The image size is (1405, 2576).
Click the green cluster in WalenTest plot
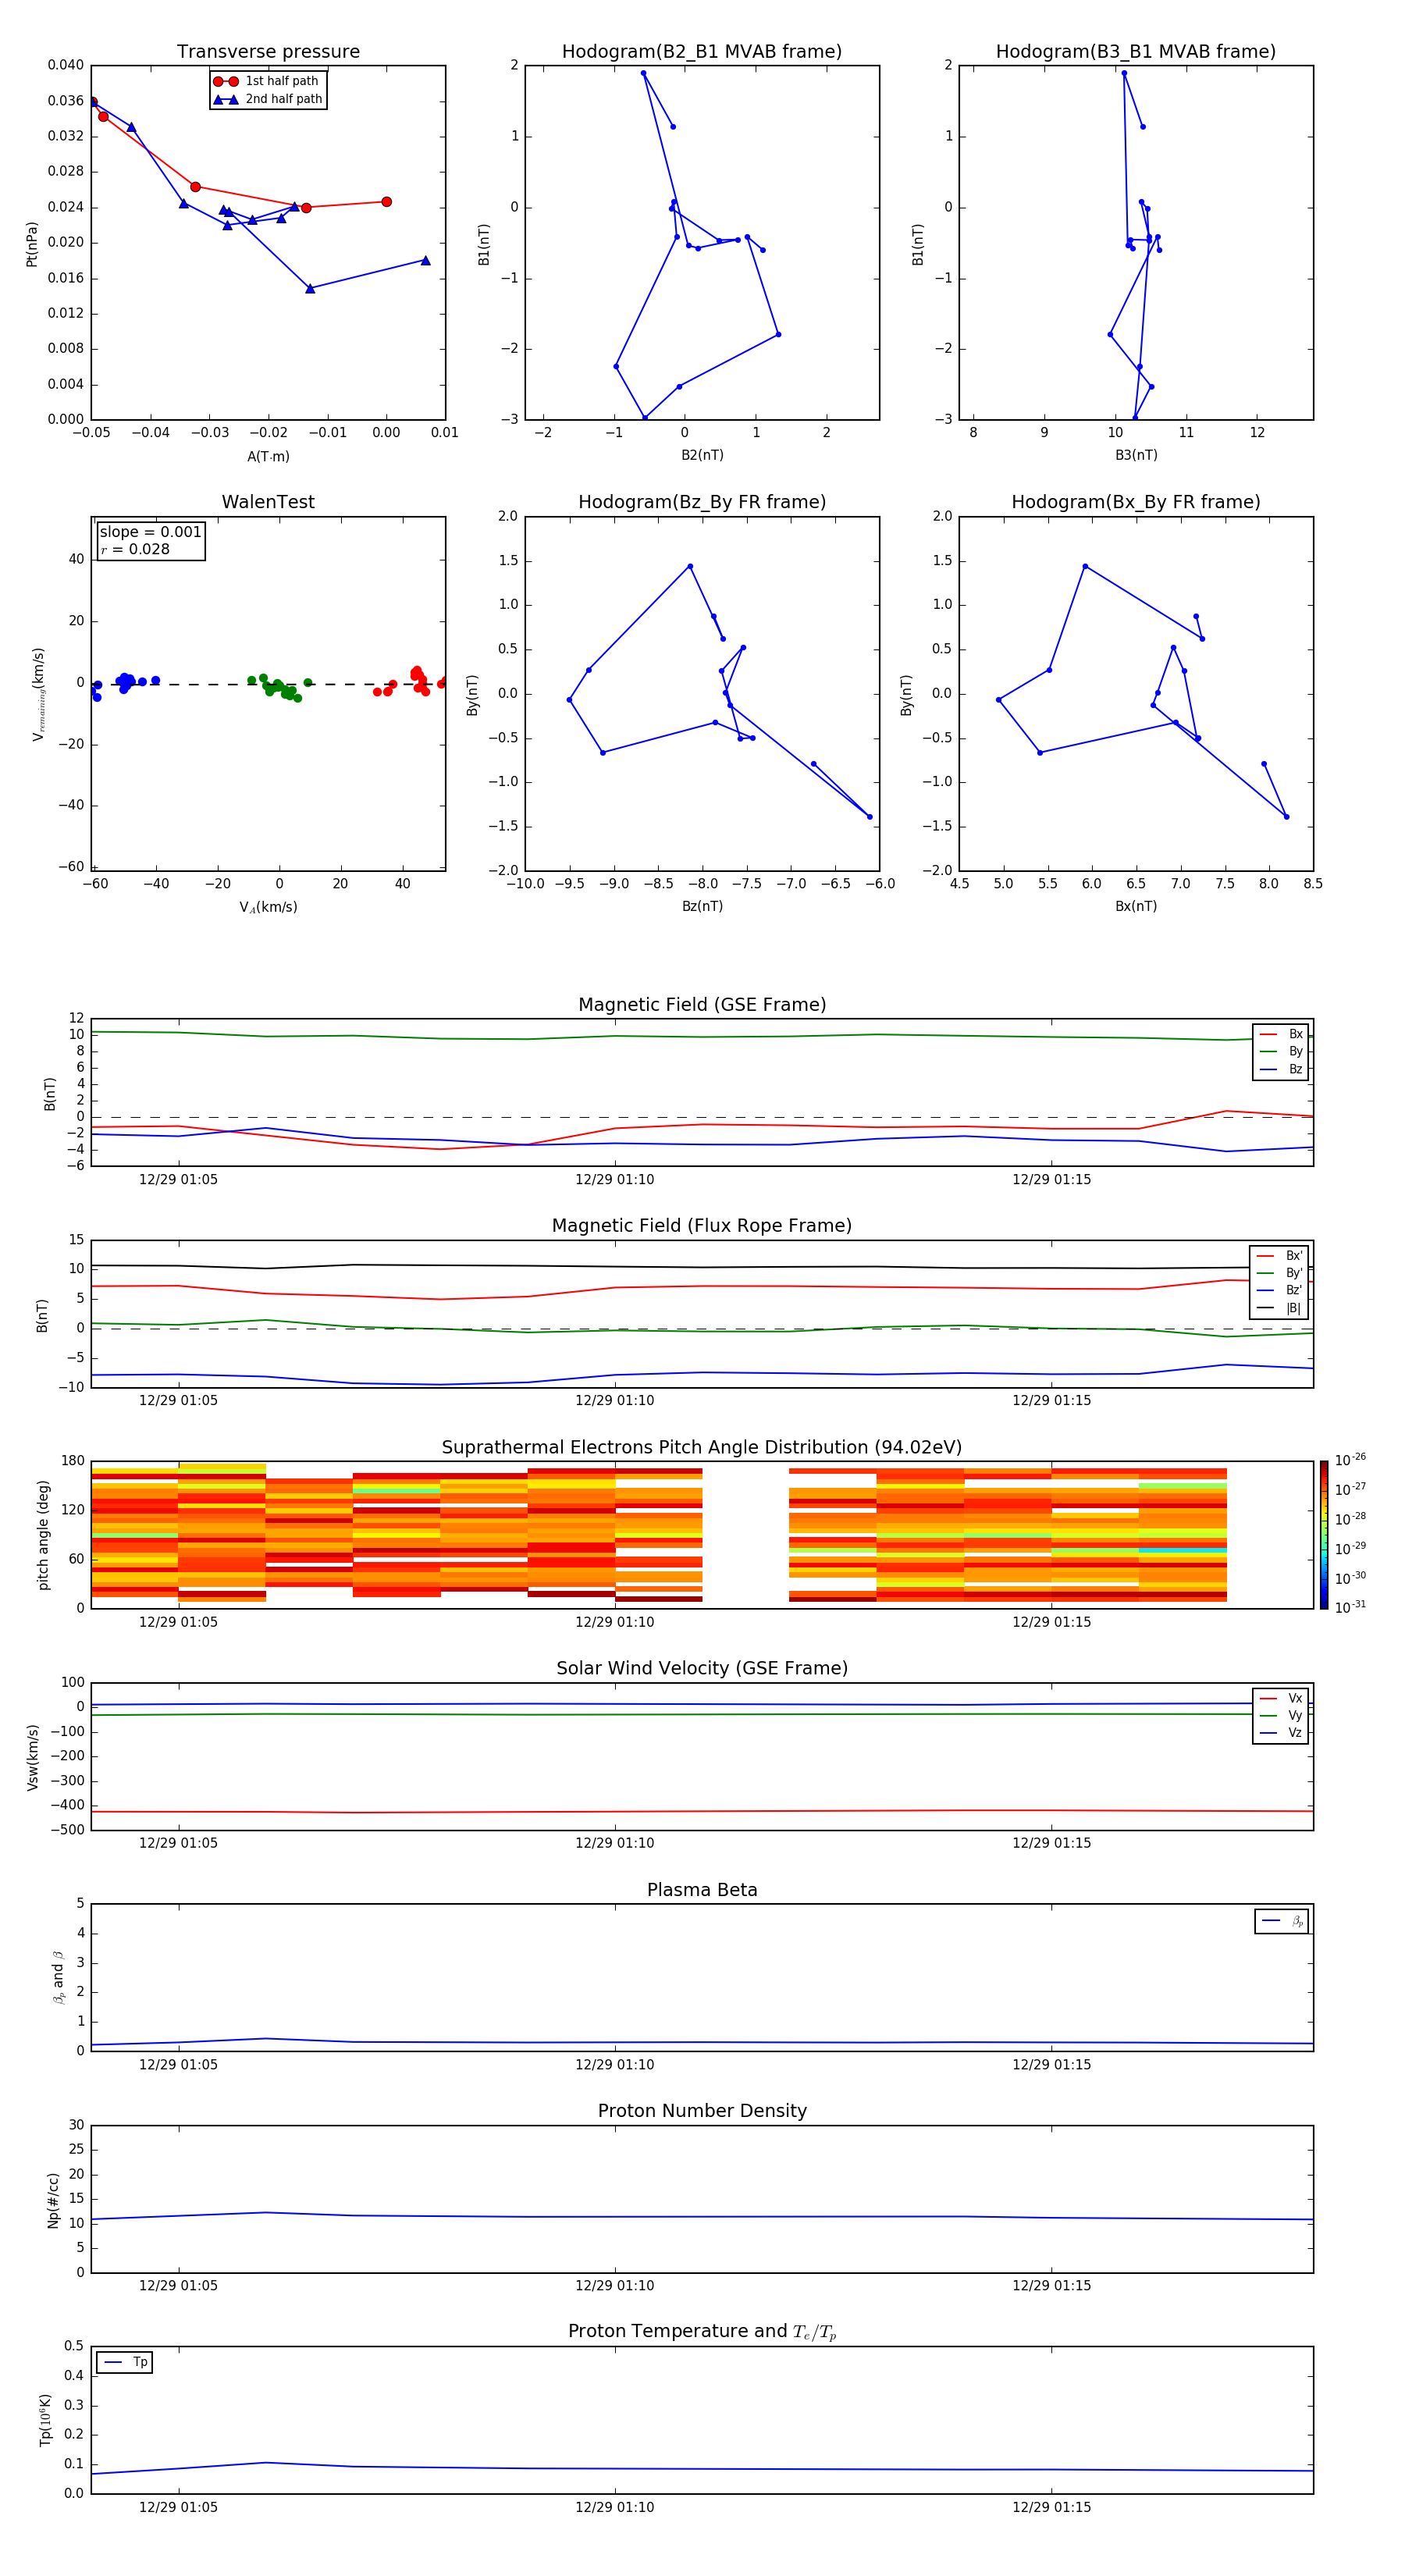click(x=279, y=687)
